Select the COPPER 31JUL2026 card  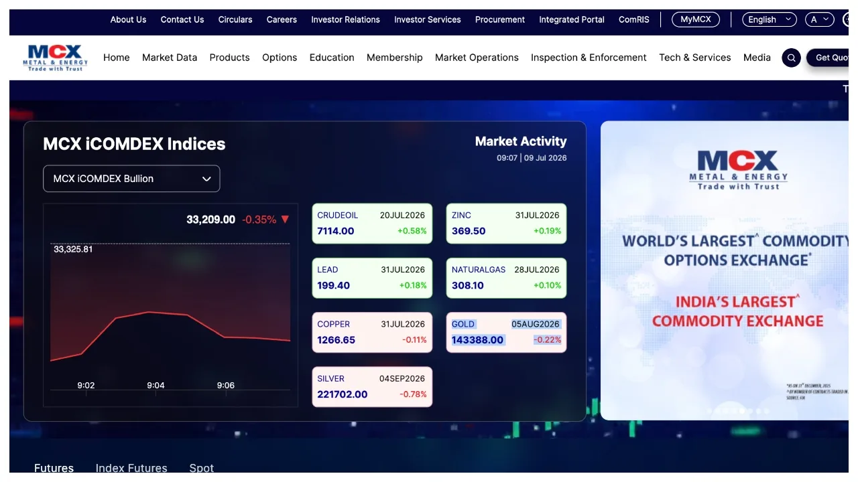point(372,332)
